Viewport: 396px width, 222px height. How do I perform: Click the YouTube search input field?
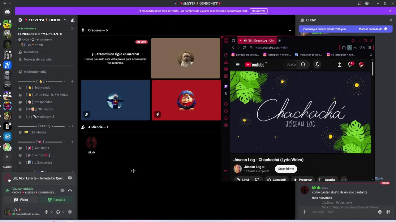291,64
